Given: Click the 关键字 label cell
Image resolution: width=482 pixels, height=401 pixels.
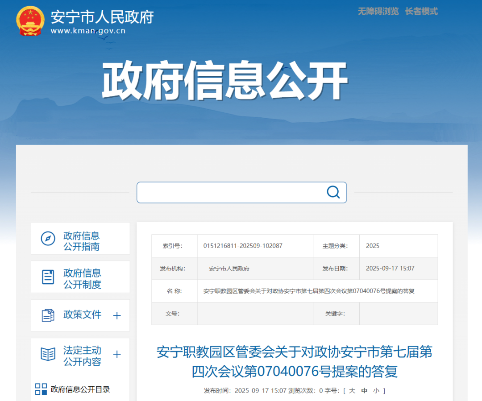Looking at the screenshot, I should point(337,314).
